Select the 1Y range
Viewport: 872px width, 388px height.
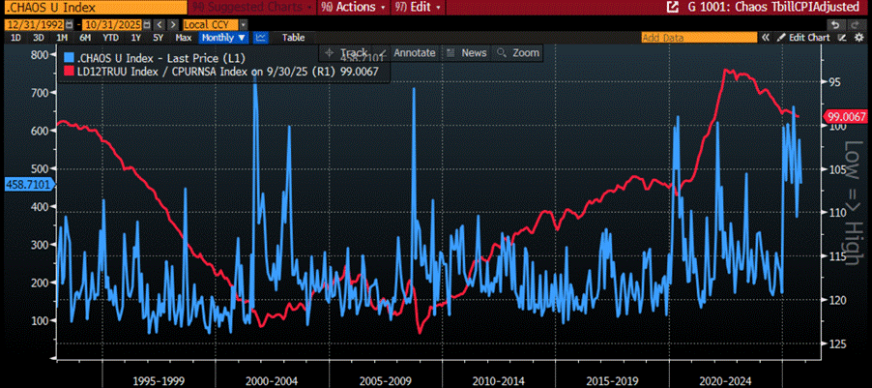tap(135, 38)
